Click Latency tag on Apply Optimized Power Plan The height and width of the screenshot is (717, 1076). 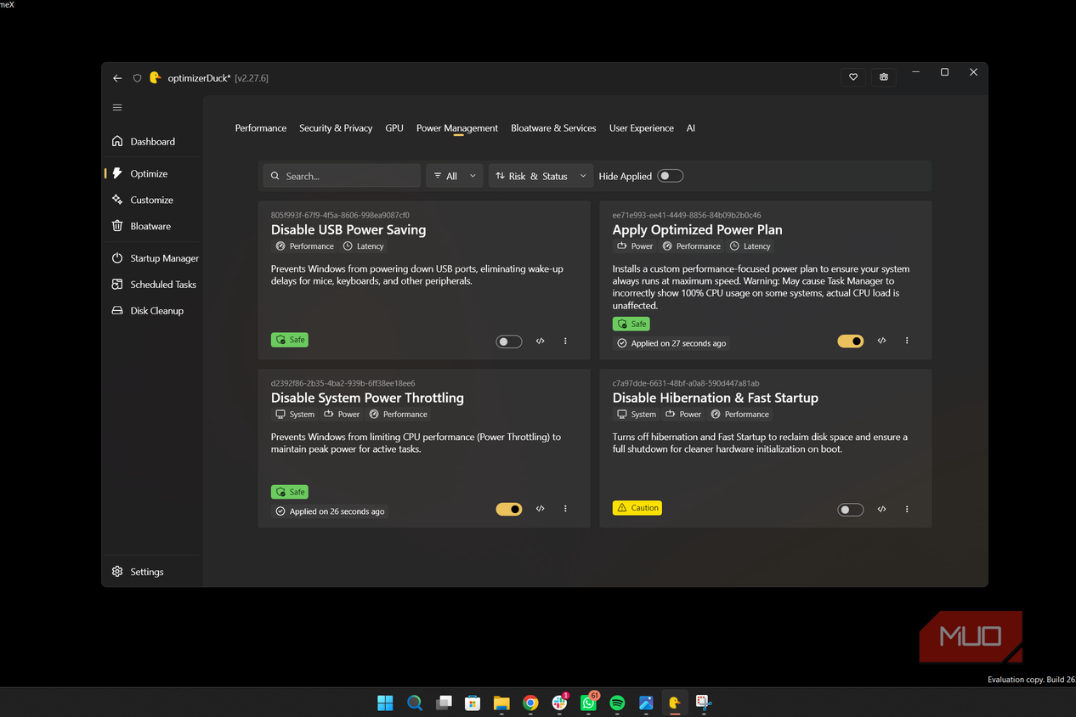(750, 246)
